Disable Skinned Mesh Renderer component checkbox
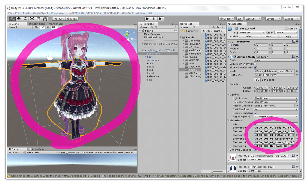 (235, 57)
